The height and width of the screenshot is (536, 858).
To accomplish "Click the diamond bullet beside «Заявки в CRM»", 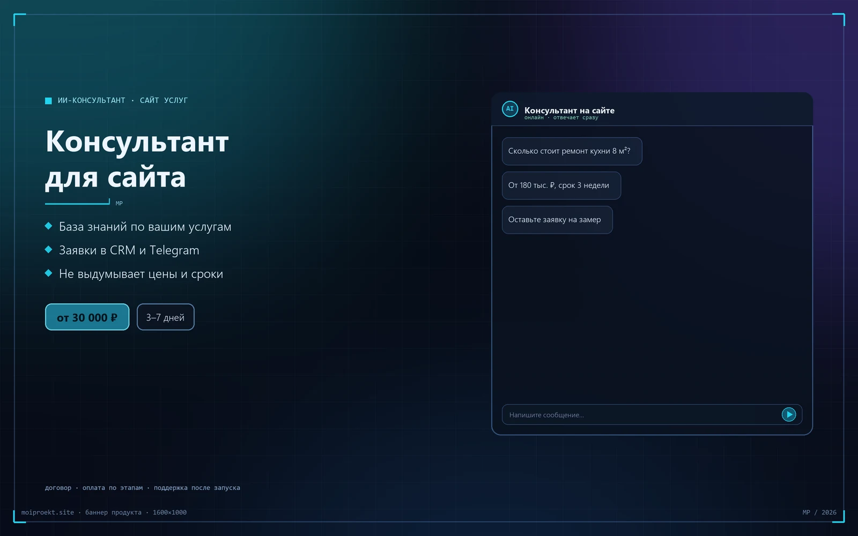I will 48,250.
